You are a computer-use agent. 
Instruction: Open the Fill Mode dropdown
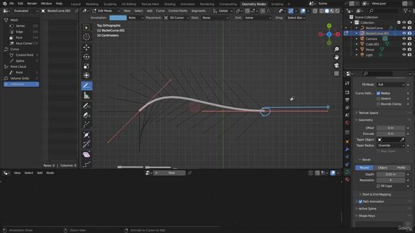tap(390, 85)
